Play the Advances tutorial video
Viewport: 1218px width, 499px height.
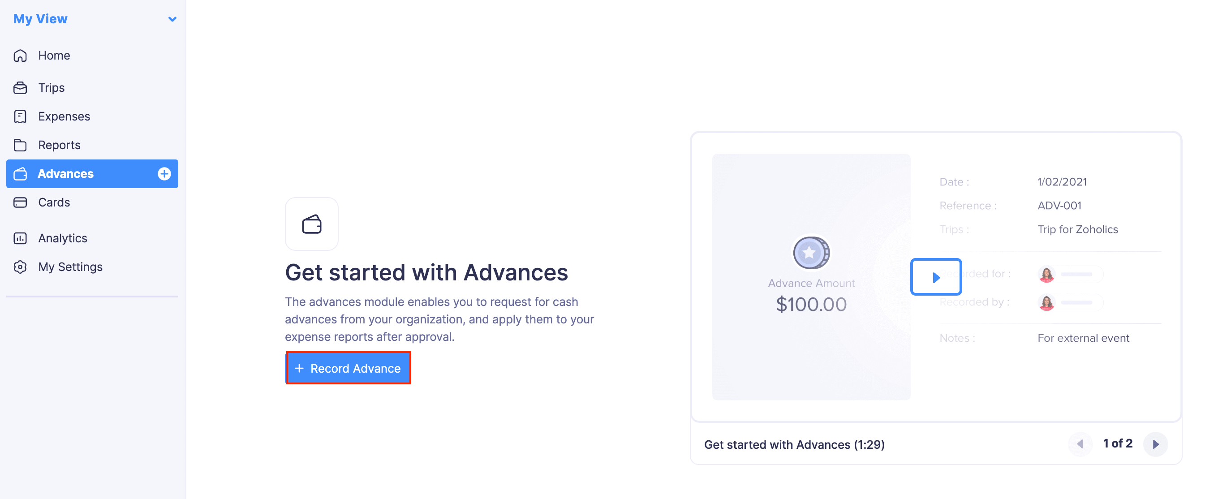(936, 277)
